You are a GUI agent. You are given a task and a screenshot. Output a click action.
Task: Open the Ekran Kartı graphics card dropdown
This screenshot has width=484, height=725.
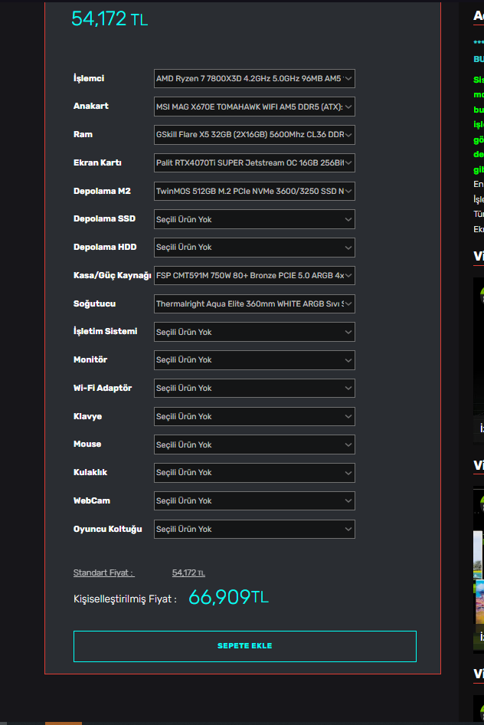tap(254, 162)
